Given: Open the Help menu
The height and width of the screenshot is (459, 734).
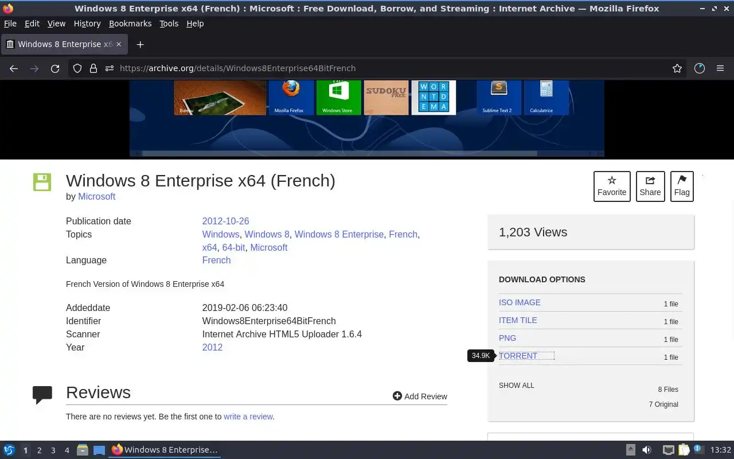Looking at the screenshot, I should (195, 24).
